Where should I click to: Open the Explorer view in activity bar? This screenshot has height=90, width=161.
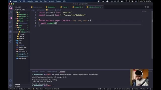coord(10,8)
